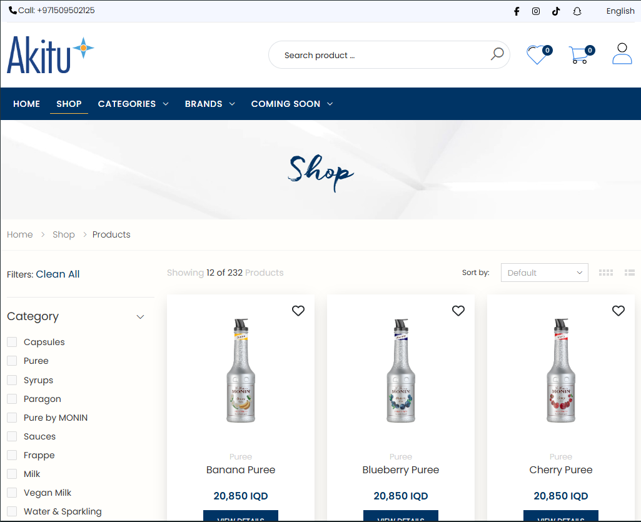This screenshot has width=641, height=522.
Task: Click into the Search product field
Action: point(381,55)
